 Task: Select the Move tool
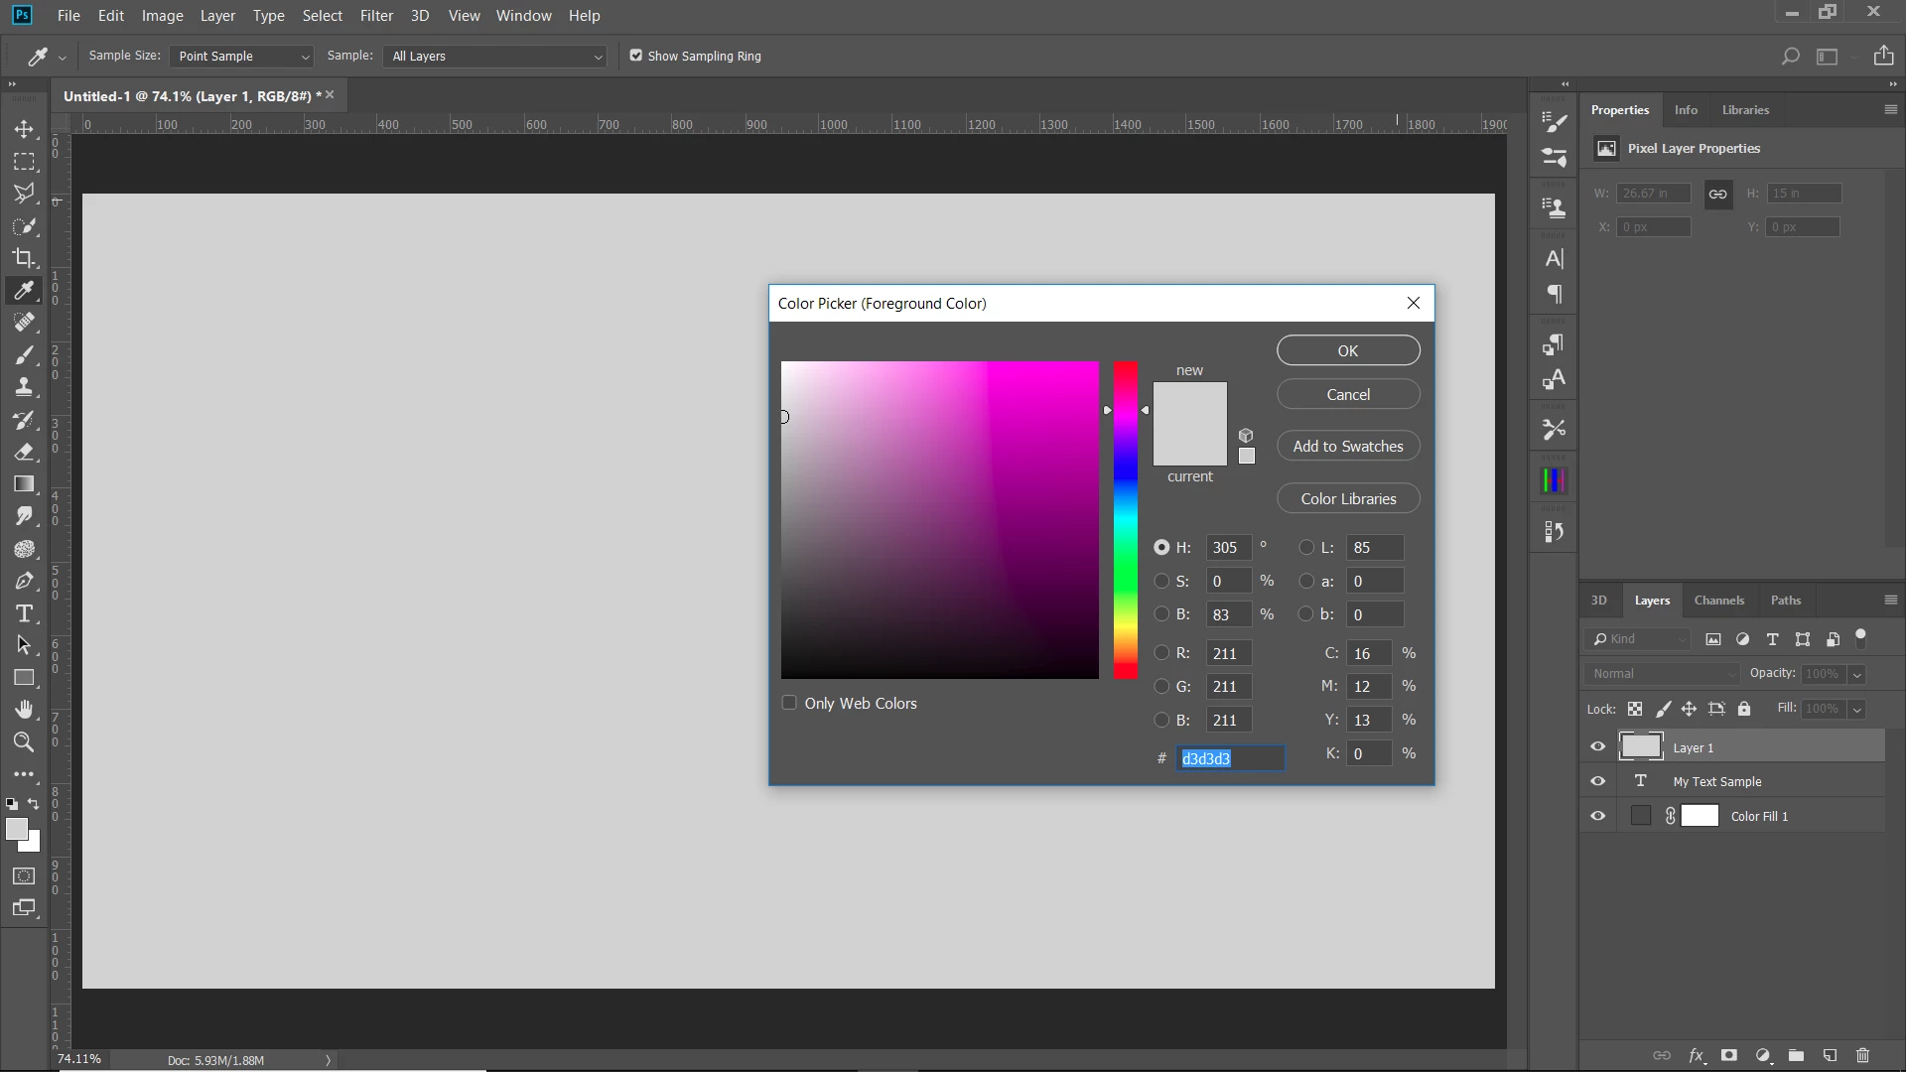(x=24, y=129)
